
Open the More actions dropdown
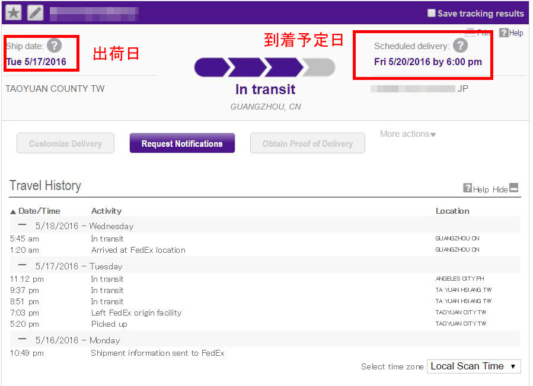407,134
